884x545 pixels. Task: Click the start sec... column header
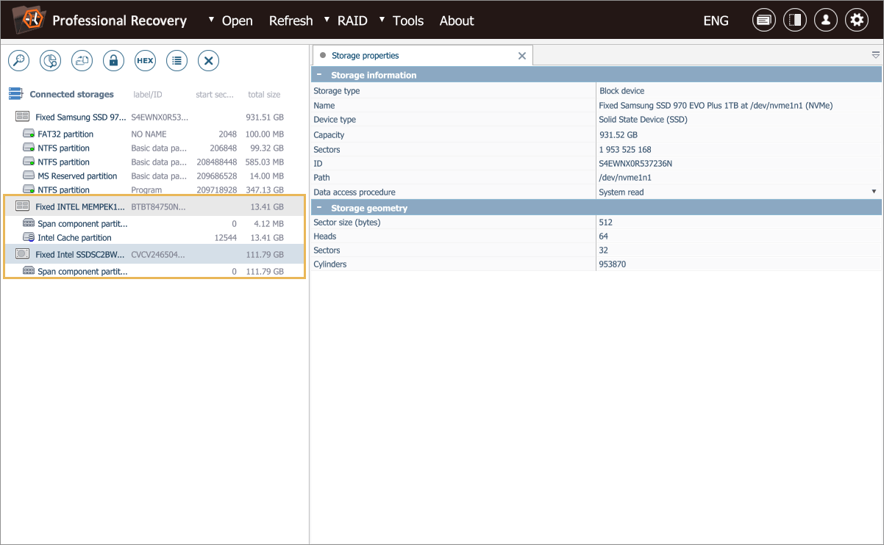click(216, 94)
